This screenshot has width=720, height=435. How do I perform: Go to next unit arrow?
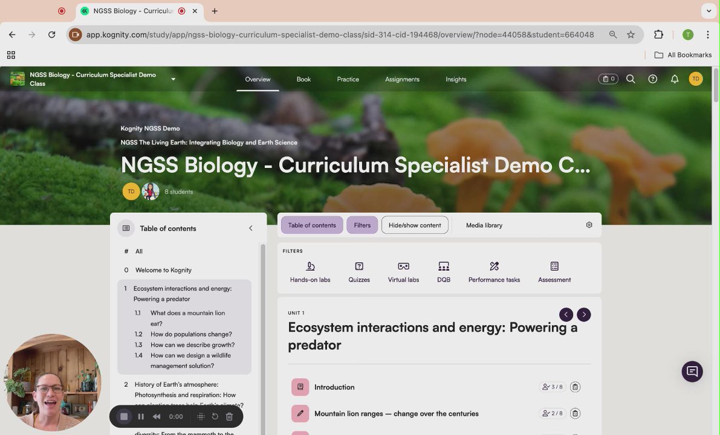583,314
